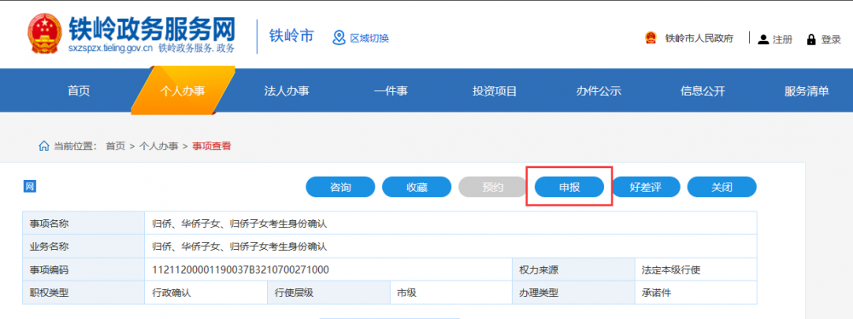Click the Tieling government emblem icon
Screen dimensions: 853x319
pyautogui.click(x=650, y=38)
